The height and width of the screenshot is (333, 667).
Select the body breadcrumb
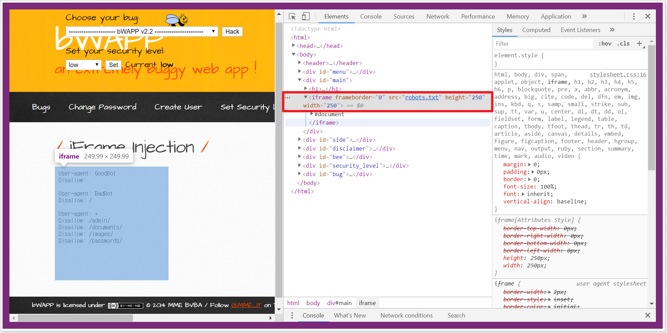click(x=313, y=303)
